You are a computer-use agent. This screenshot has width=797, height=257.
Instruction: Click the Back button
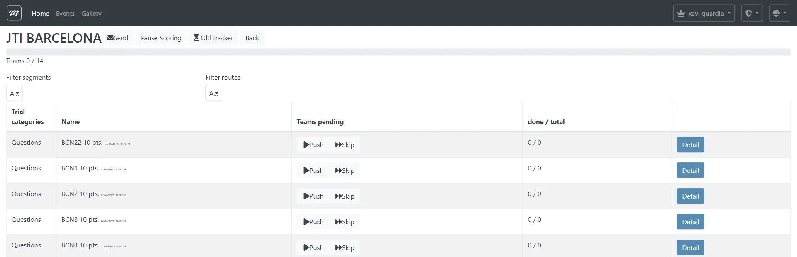pos(252,38)
